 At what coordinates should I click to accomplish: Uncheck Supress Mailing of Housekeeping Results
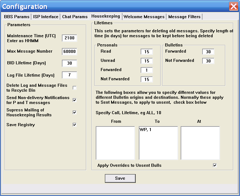(x=74, y=112)
